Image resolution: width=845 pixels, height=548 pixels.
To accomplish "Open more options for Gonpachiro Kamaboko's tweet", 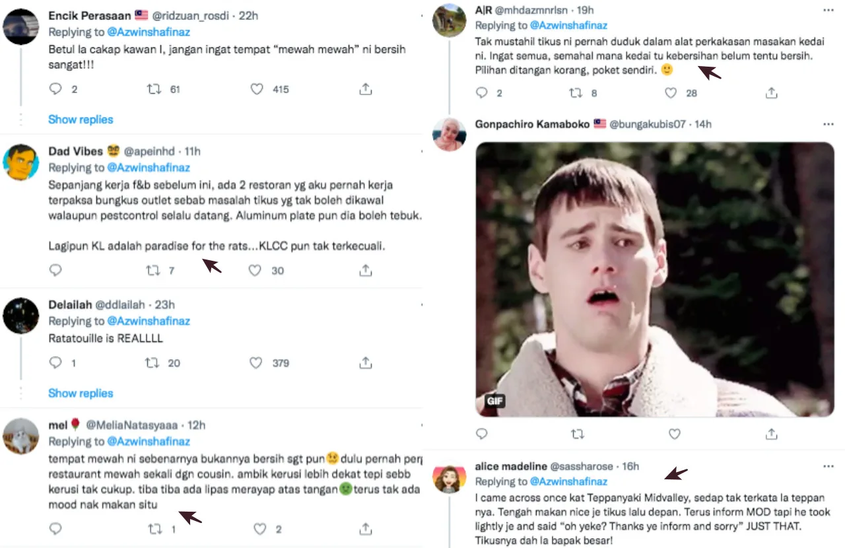I will point(828,124).
